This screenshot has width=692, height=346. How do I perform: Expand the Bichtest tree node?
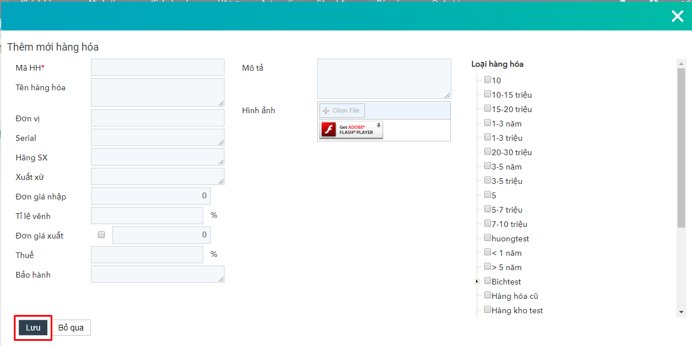click(x=477, y=282)
